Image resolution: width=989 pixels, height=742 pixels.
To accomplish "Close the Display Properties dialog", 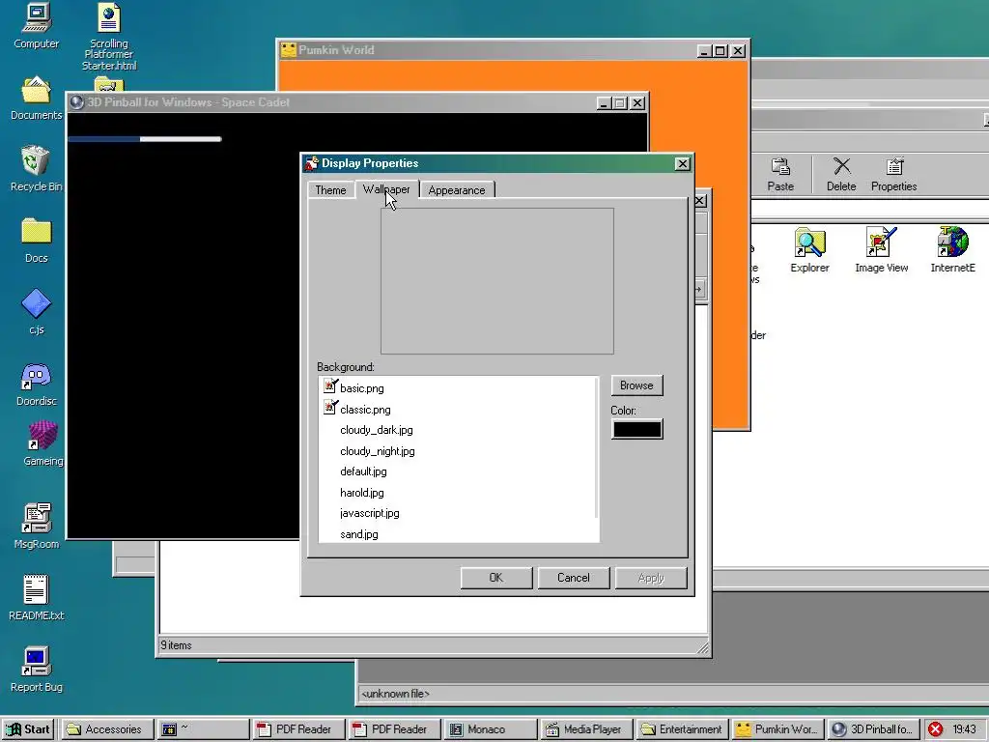I will (x=683, y=164).
